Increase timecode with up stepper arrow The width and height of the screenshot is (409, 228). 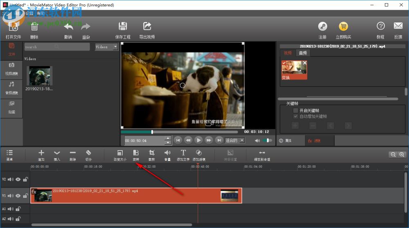coord(168,138)
